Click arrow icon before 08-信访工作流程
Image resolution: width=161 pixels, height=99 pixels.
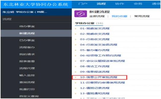(76, 67)
